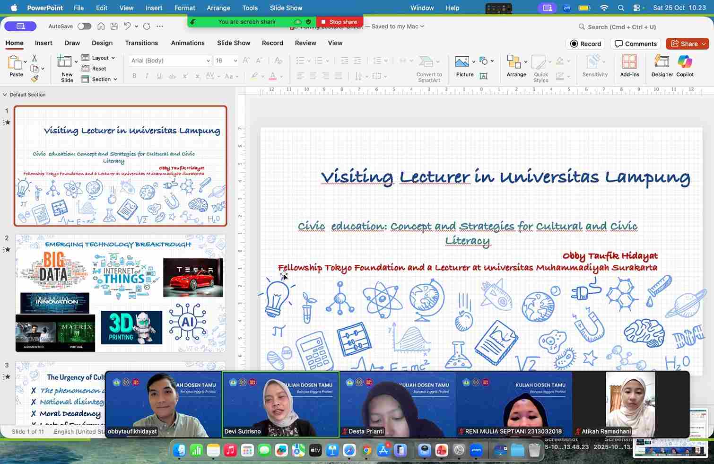Switch to the Animations tab
The image size is (714, 464).
tap(188, 43)
